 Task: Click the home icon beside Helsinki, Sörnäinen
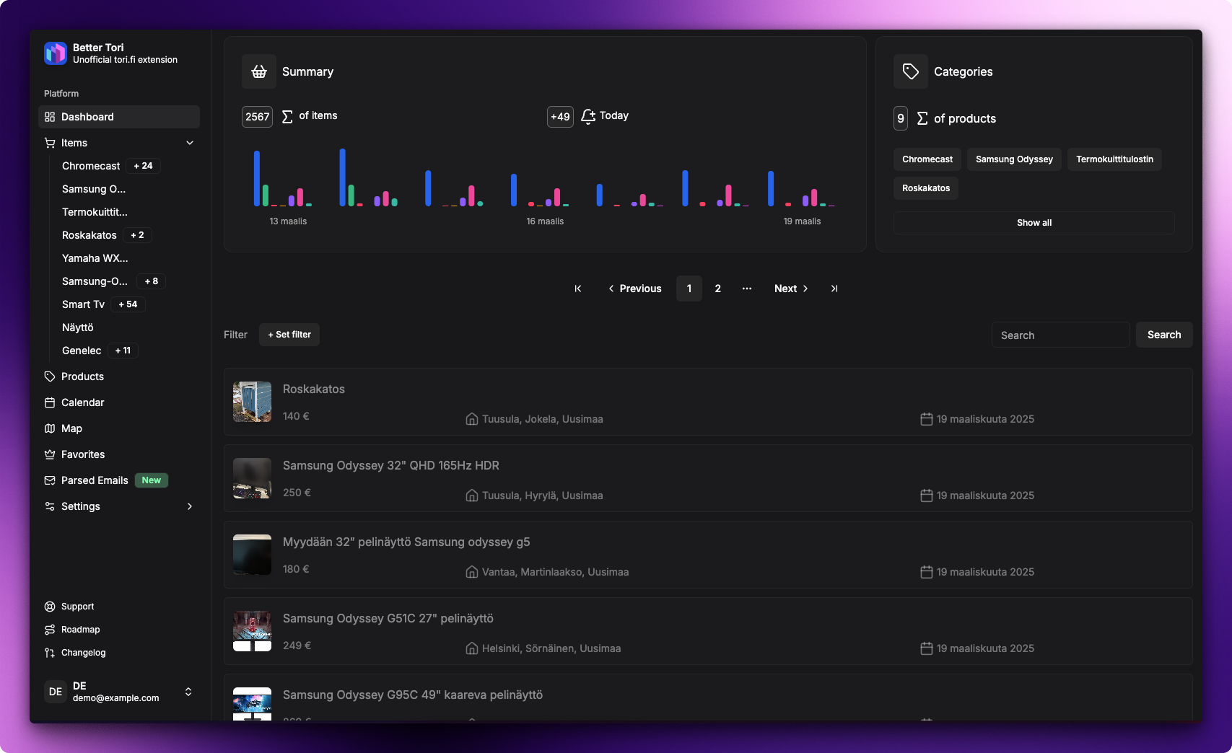[472, 648]
